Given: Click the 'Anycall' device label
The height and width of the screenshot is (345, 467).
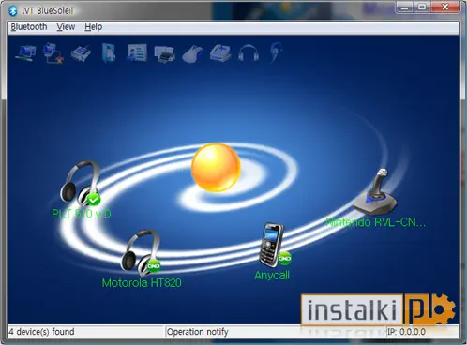Looking at the screenshot, I should (272, 276).
